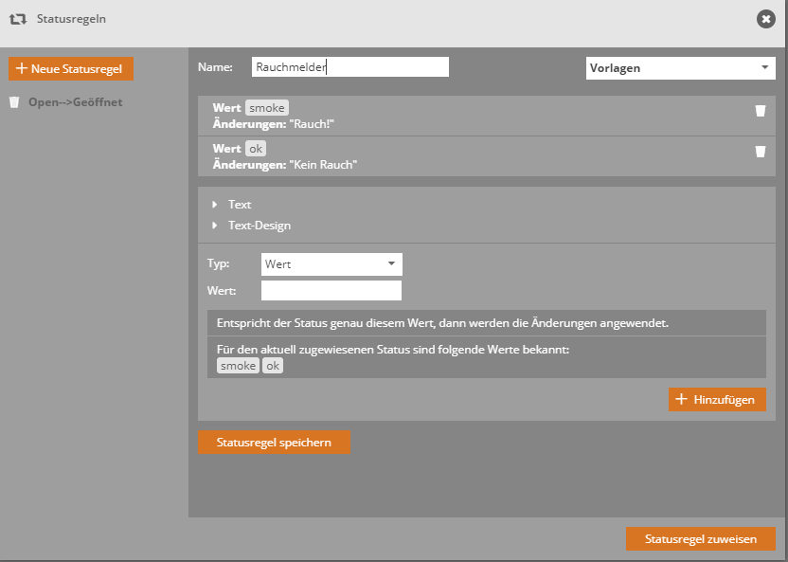This screenshot has width=788, height=562.
Task: Click into the Name field containing Rauchmelder
Action: (x=349, y=67)
